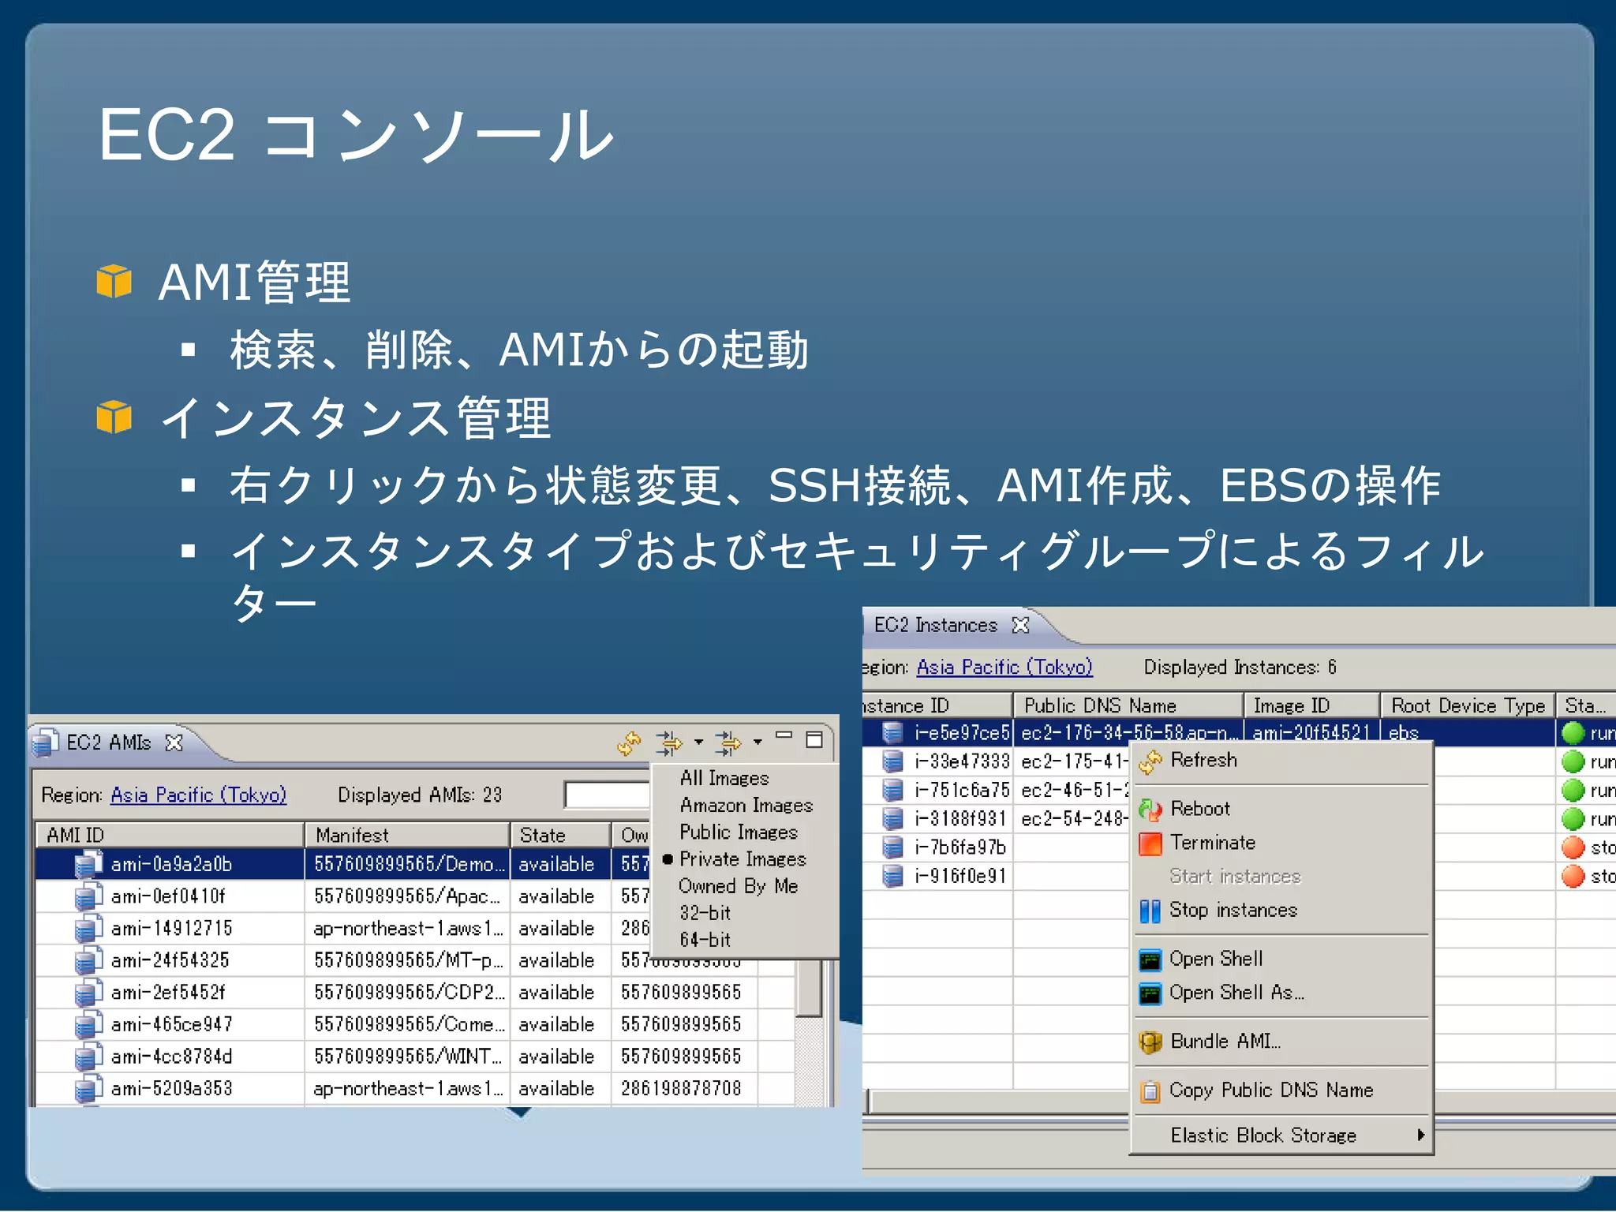Maximize the EC2 AMIs view panel

tap(814, 739)
